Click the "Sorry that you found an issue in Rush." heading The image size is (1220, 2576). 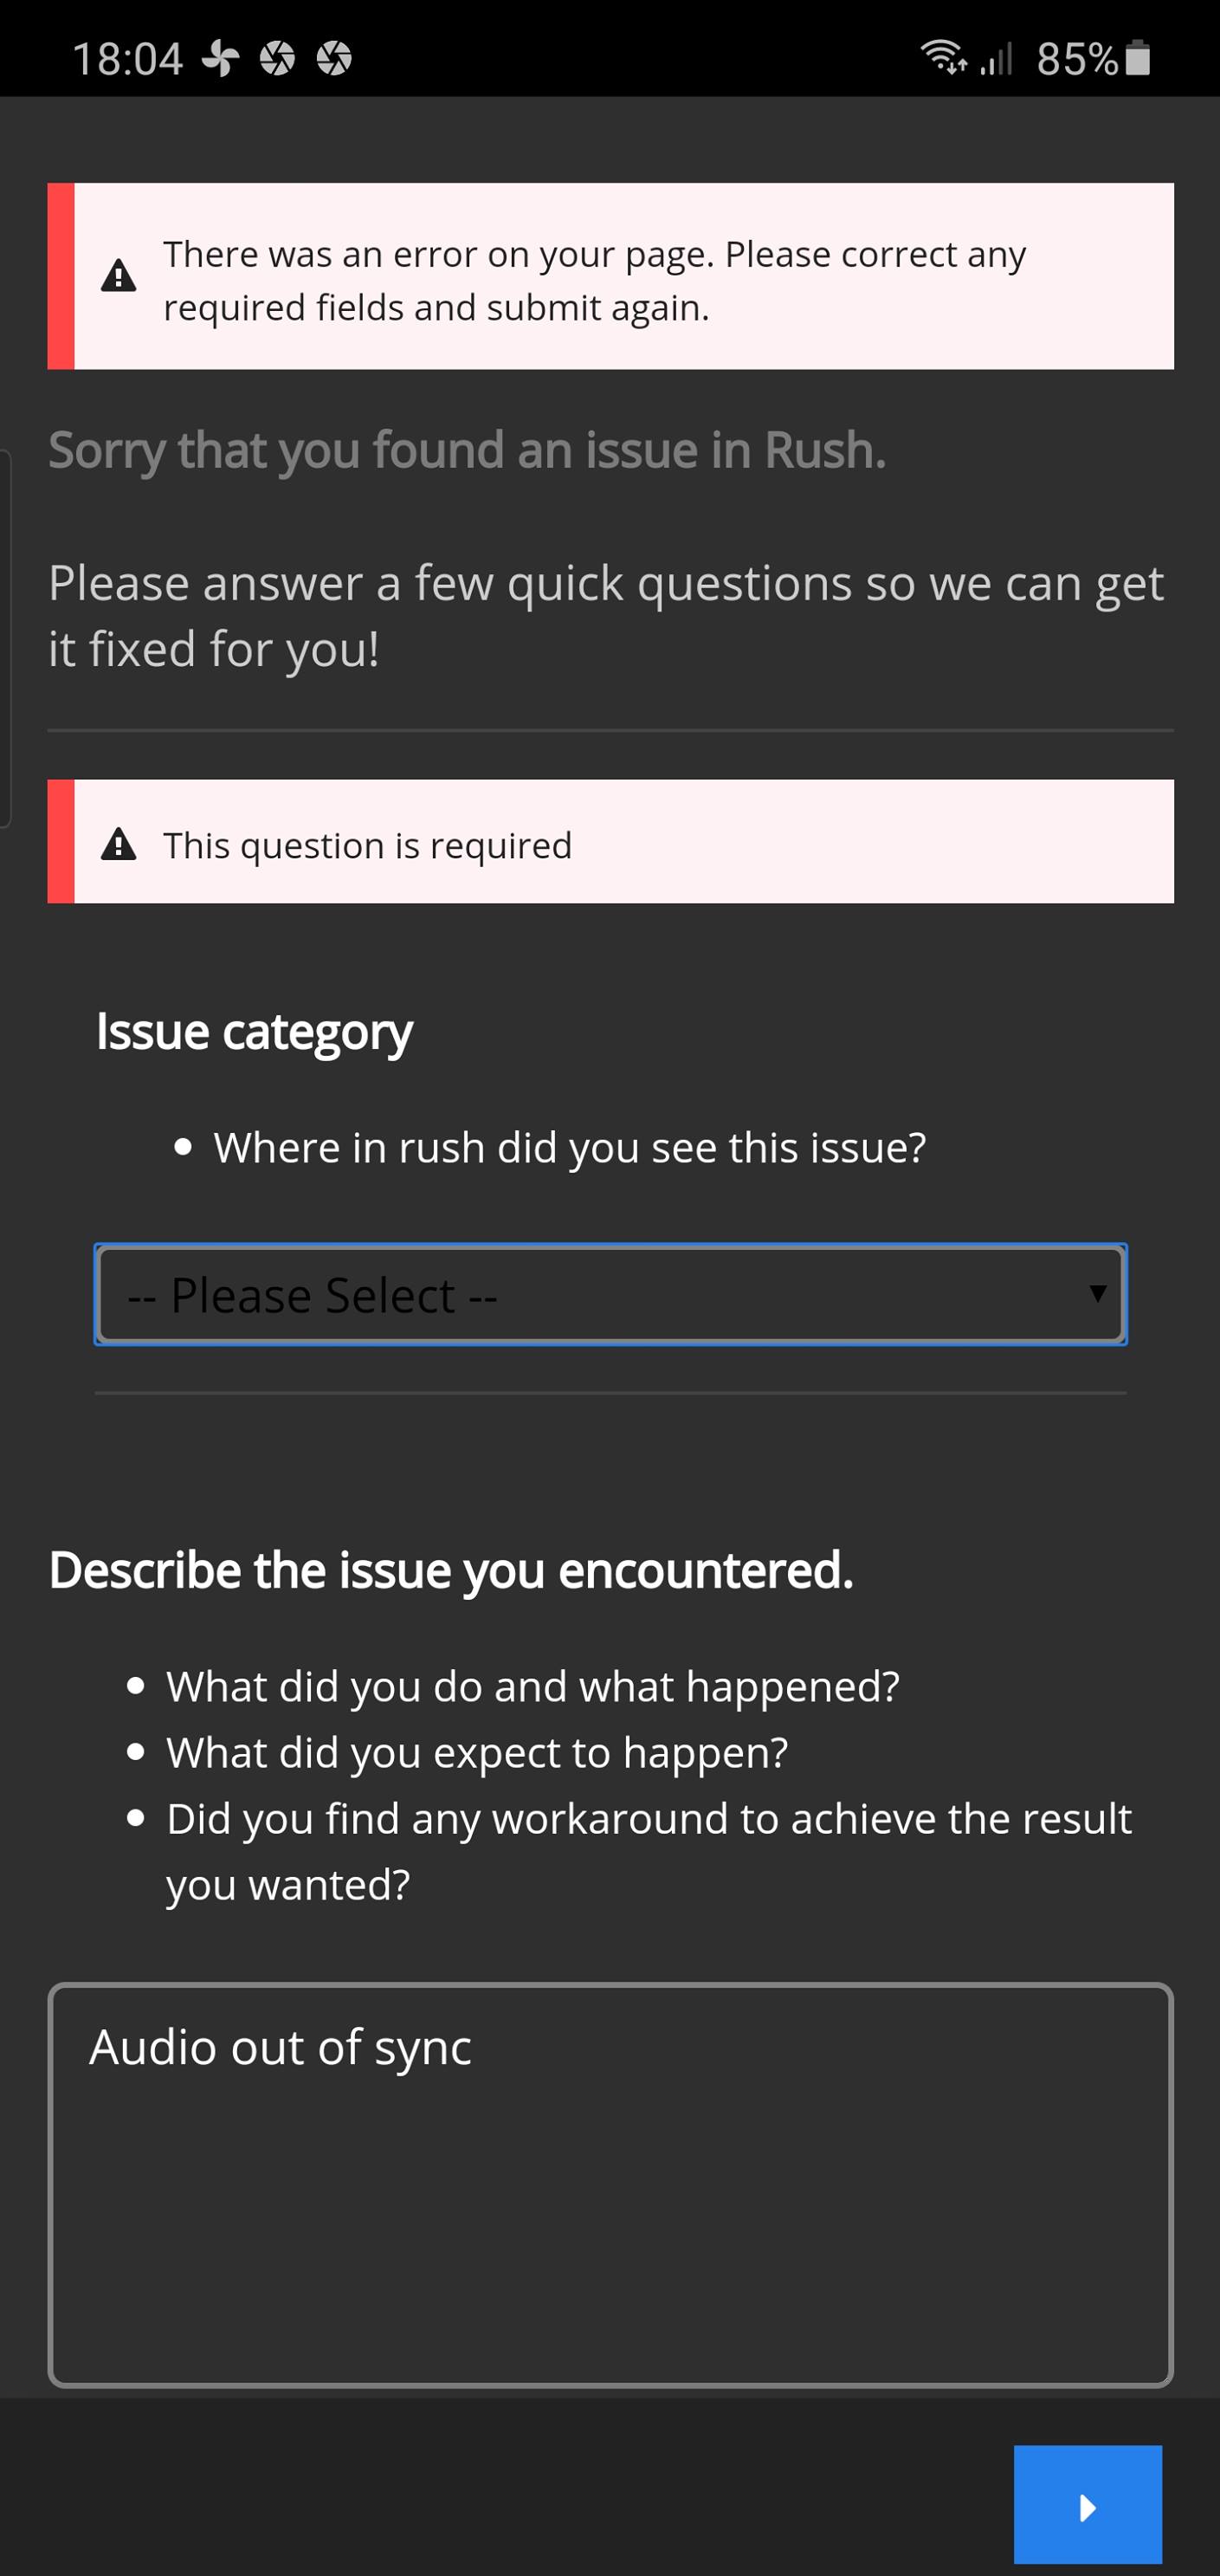coord(467,450)
